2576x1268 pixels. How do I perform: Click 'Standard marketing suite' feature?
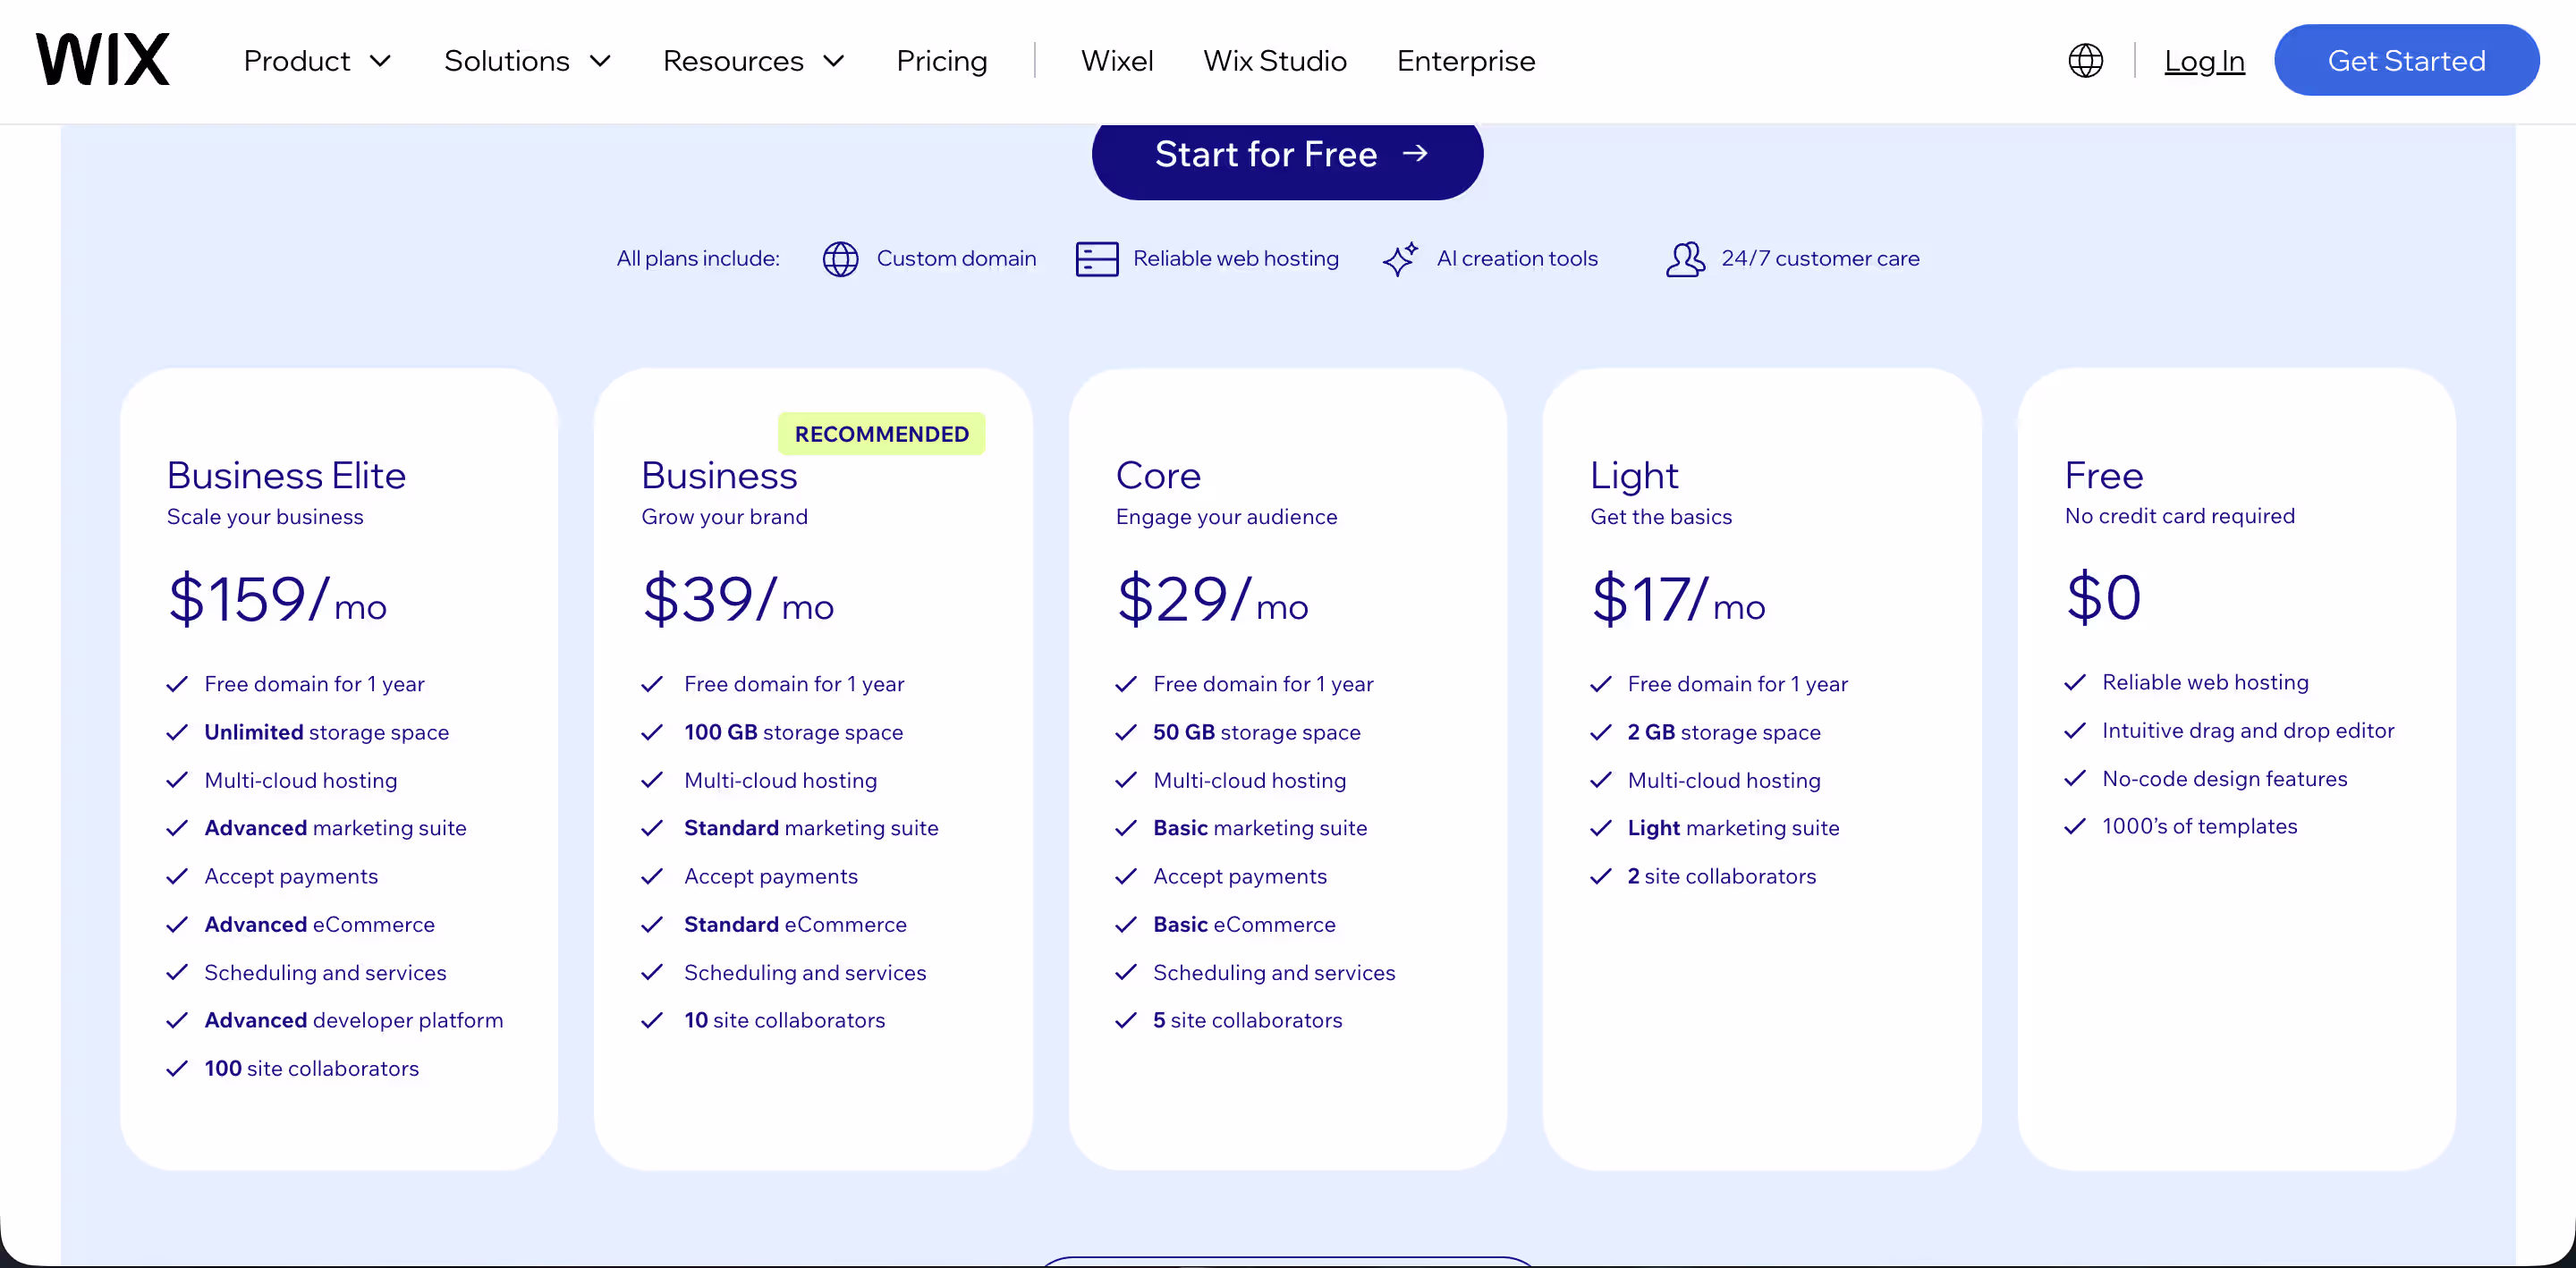tap(811, 829)
